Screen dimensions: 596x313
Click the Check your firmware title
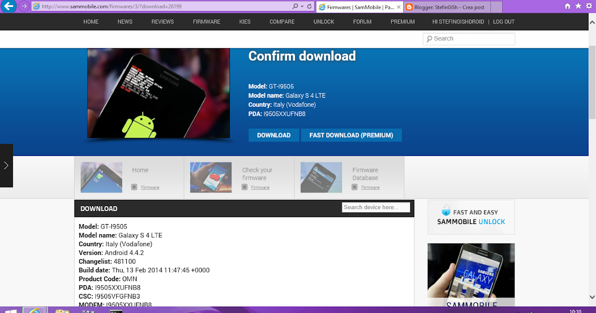tap(257, 174)
